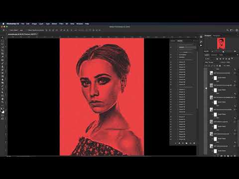Zoom out button in Navigator panel
This screenshot has height=179, width=239.
pos(212,52)
